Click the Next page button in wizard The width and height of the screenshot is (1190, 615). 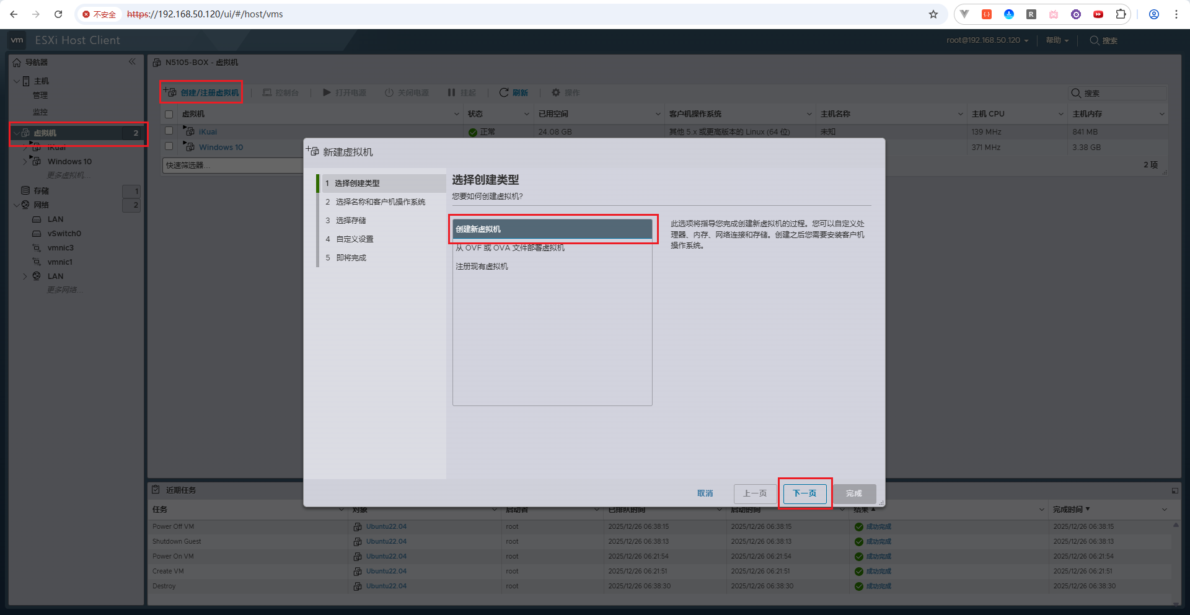[804, 493]
